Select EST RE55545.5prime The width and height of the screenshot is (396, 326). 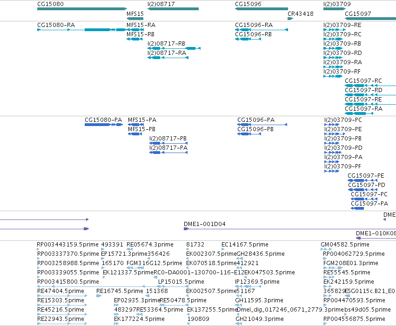click(x=347, y=273)
